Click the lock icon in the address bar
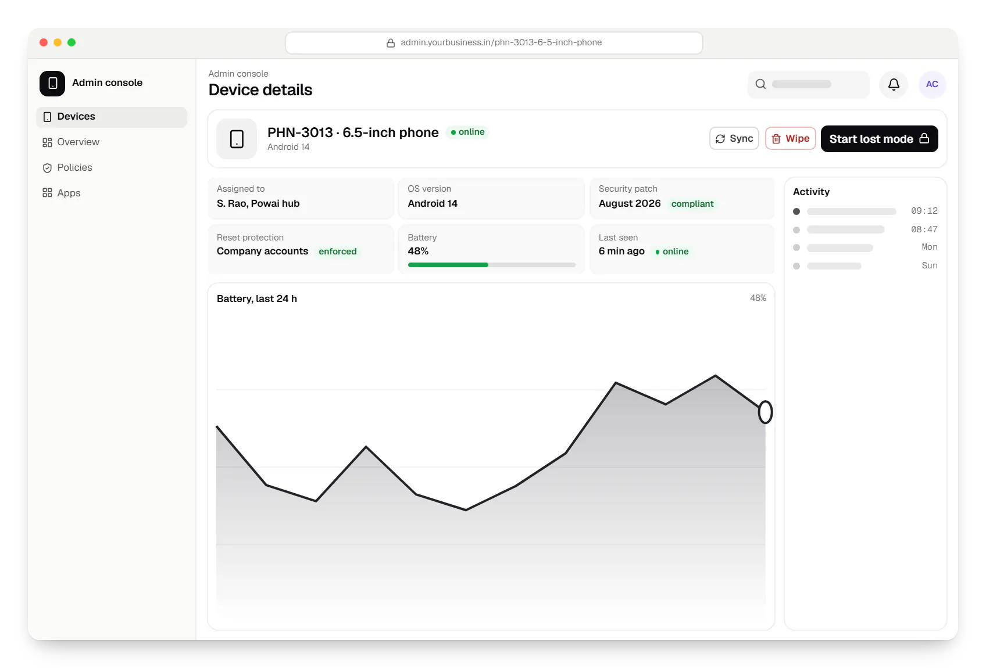The image size is (986, 668). point(391,43)
